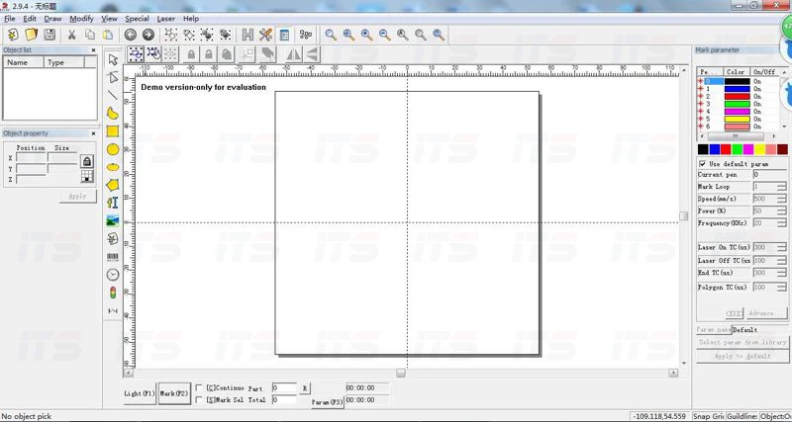Adjust the Speed(mm/s) stepper

[781, 199]
